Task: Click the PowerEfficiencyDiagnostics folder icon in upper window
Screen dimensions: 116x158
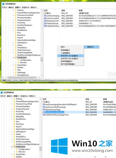Action: point(16,13)
